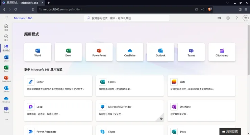Click the Editor card description text
Viewport: 250px width, 135px height.
56,89
